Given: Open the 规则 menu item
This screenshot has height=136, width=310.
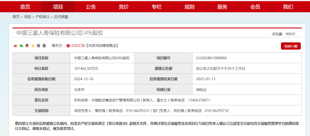Looking at the screenshot, I should [x=189, y=7].
